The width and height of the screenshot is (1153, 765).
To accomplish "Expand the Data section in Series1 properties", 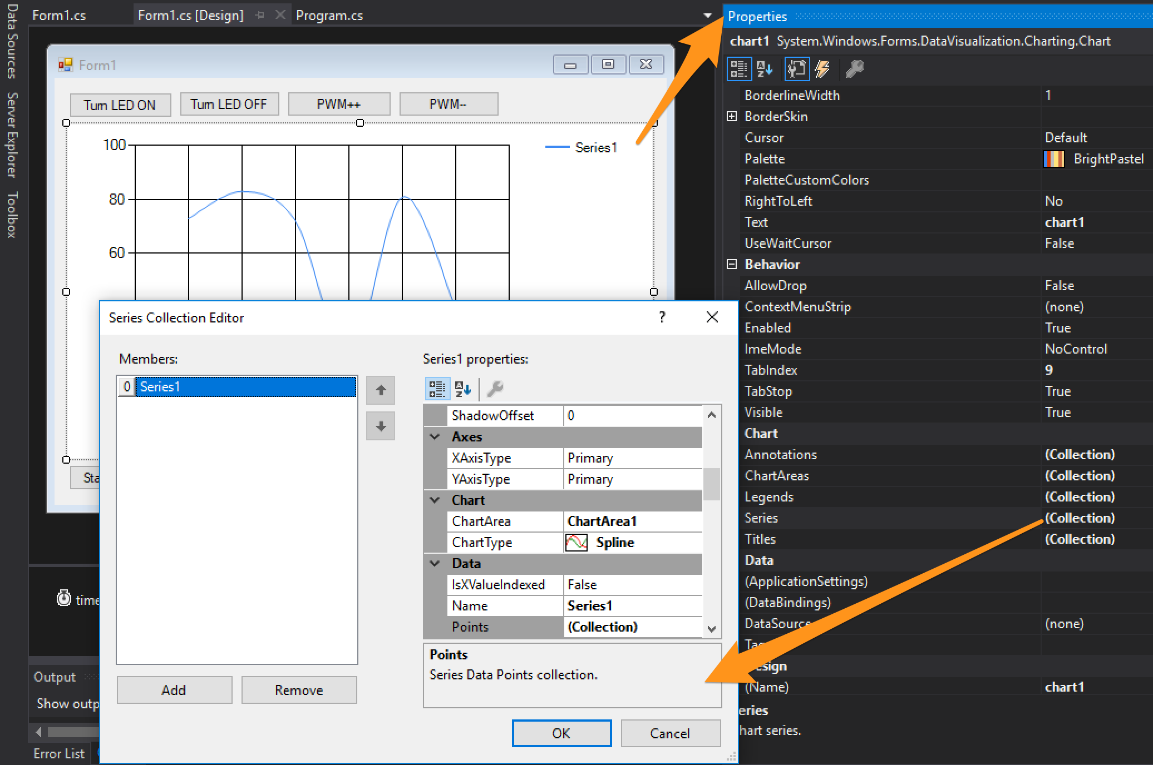I will coord(436,564).
